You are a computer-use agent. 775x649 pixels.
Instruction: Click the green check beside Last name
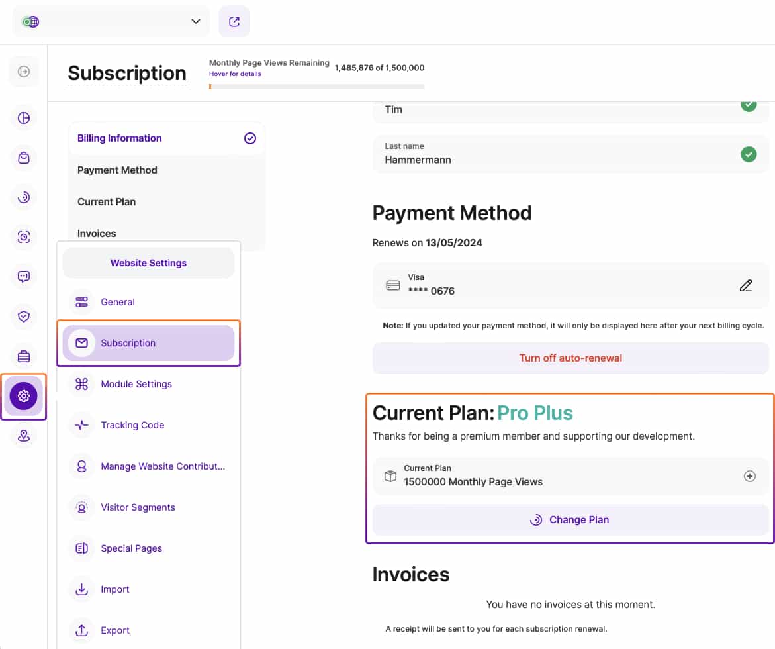click(x=749, y=154)
